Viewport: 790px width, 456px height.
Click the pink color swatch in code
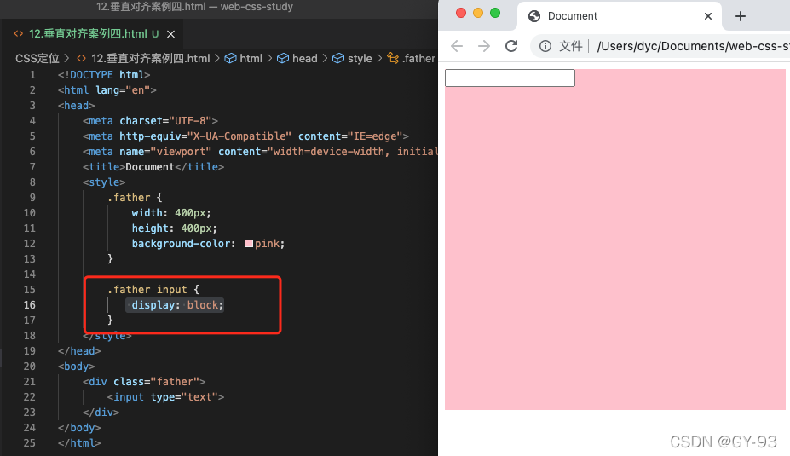248,244
